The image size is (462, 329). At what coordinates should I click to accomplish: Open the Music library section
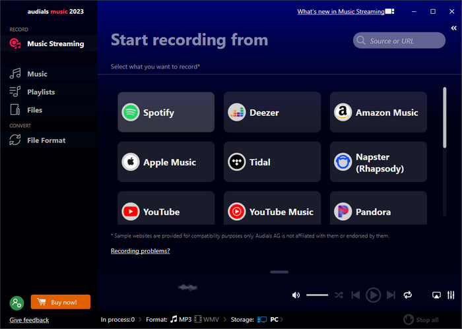tap(49, 74)
